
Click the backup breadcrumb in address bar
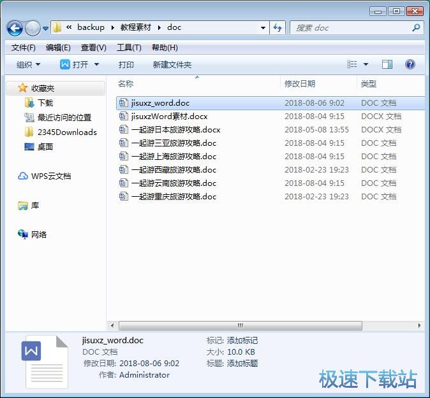[91, 27]
